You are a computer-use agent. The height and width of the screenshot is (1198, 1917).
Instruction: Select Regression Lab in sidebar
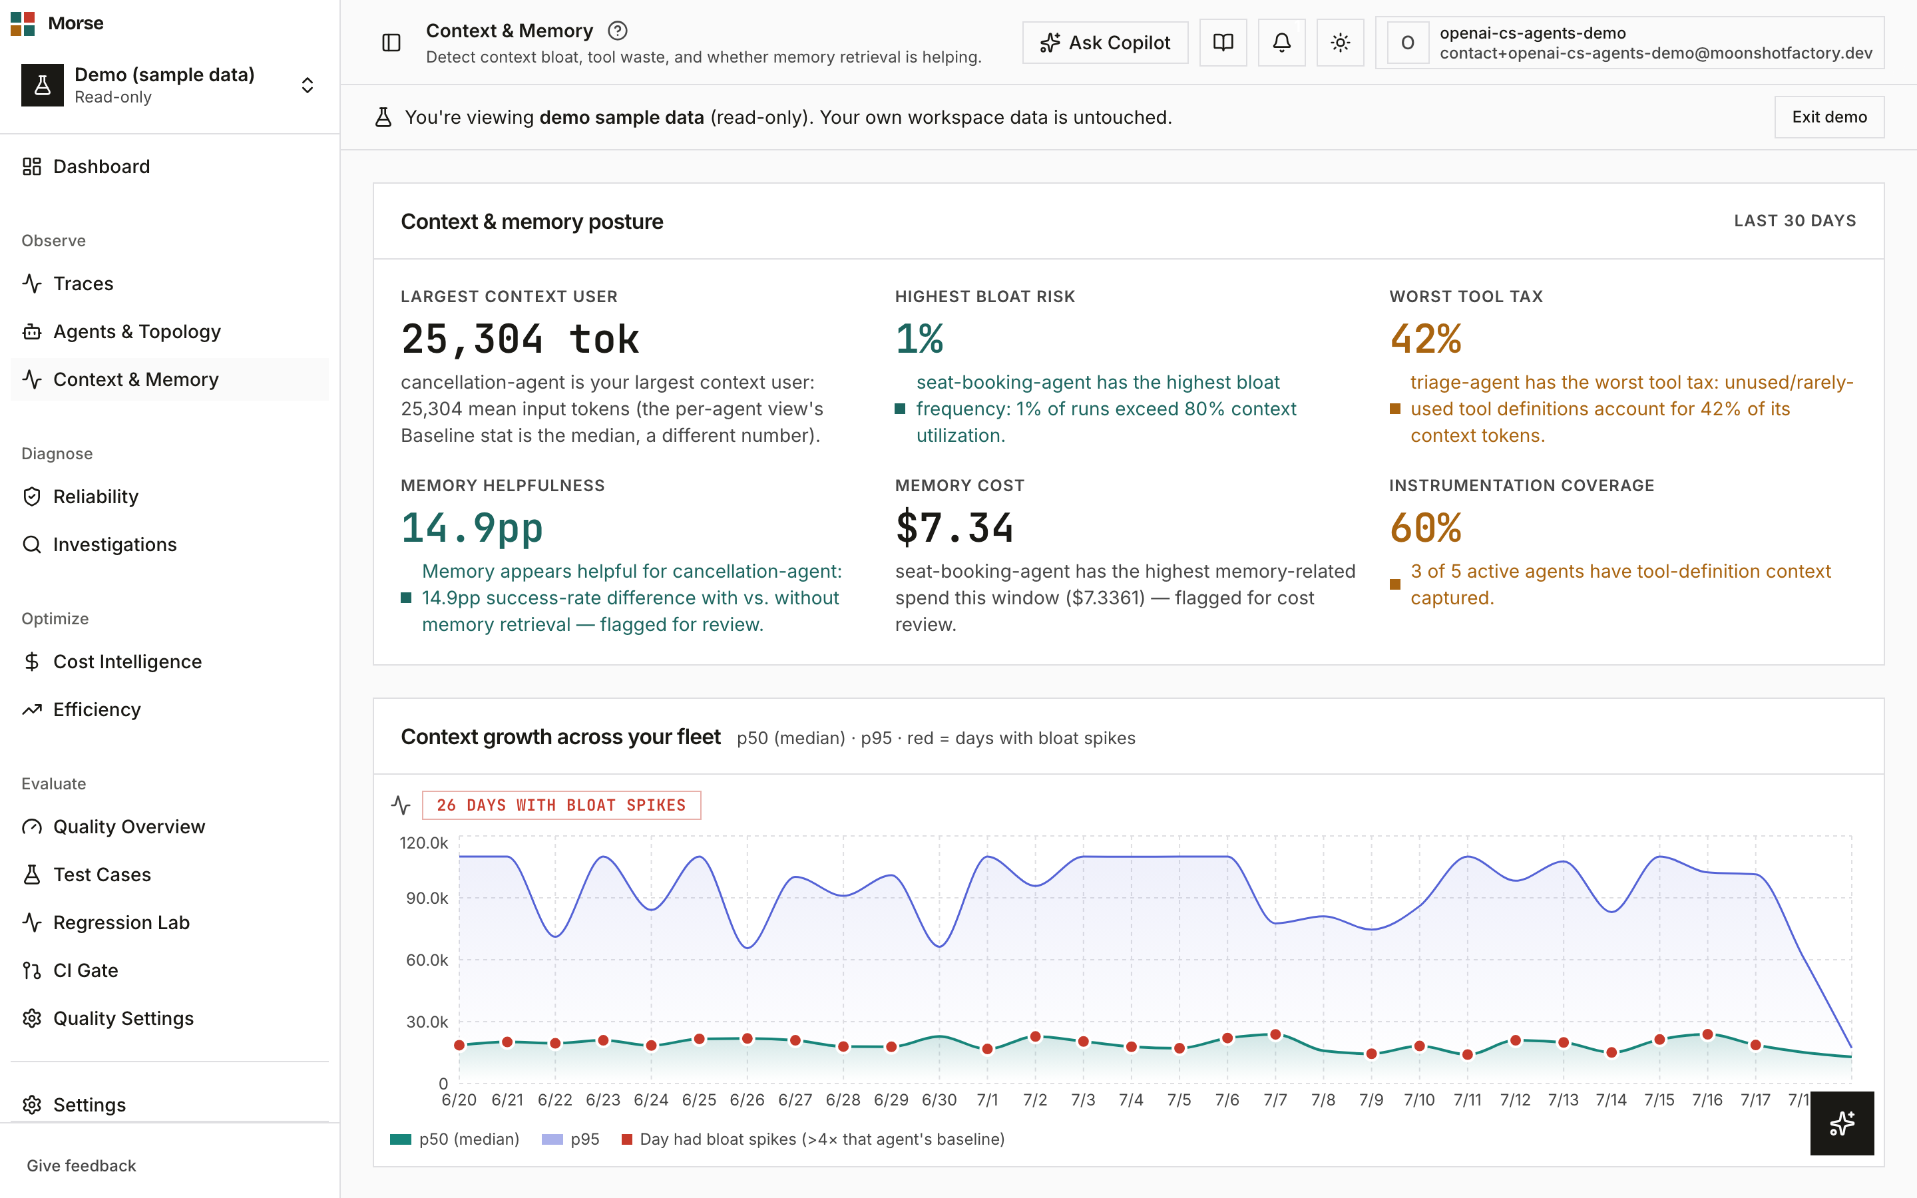point(170,923)
